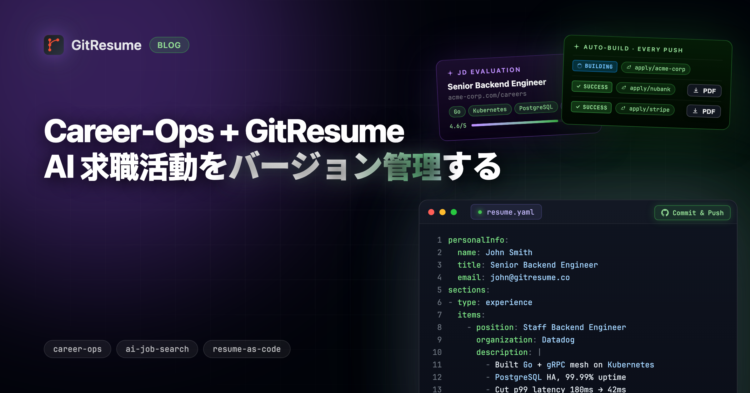Click the Senior Backend Engineer job title
The width and height of the screenshot is (750, 393).
(497, 84)
